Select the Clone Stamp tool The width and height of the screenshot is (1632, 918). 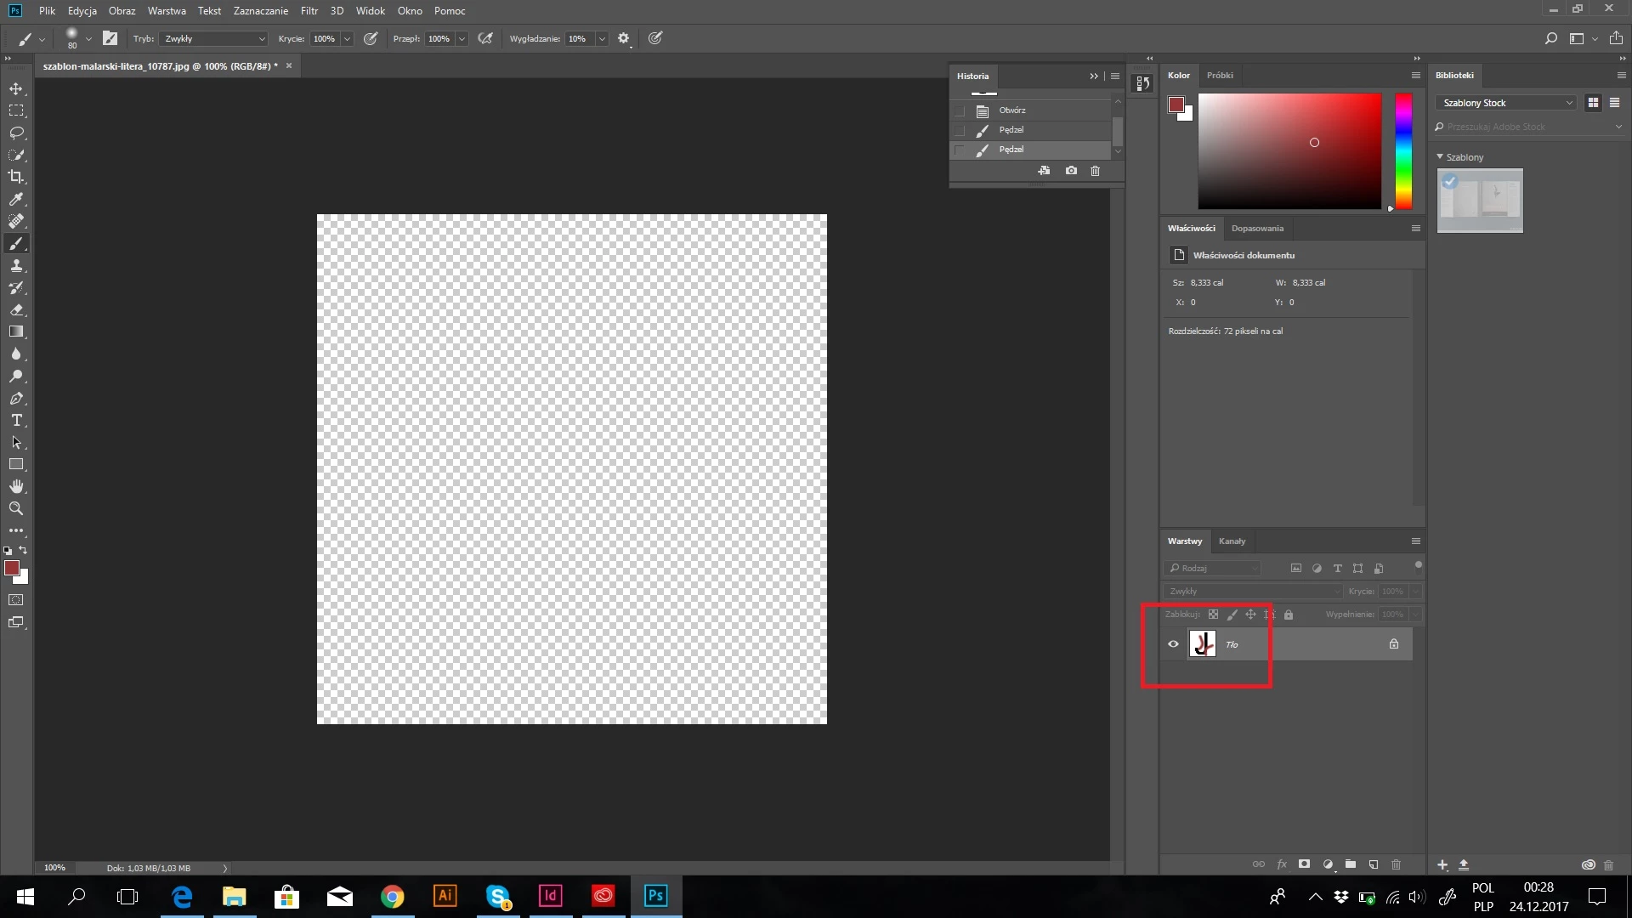pos(16,265)
